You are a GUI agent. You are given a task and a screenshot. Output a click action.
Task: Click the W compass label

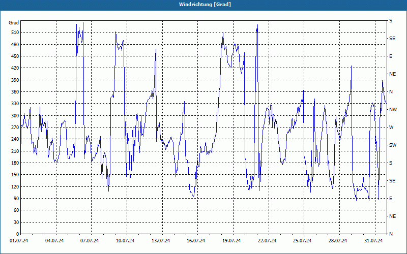(x=391, y=128)
